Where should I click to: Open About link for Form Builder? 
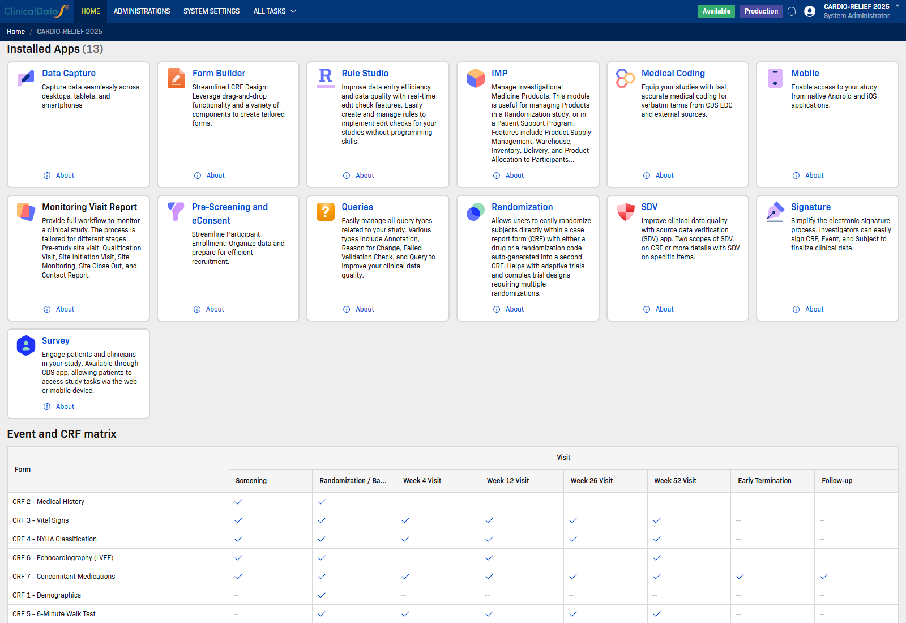[215, 176]
